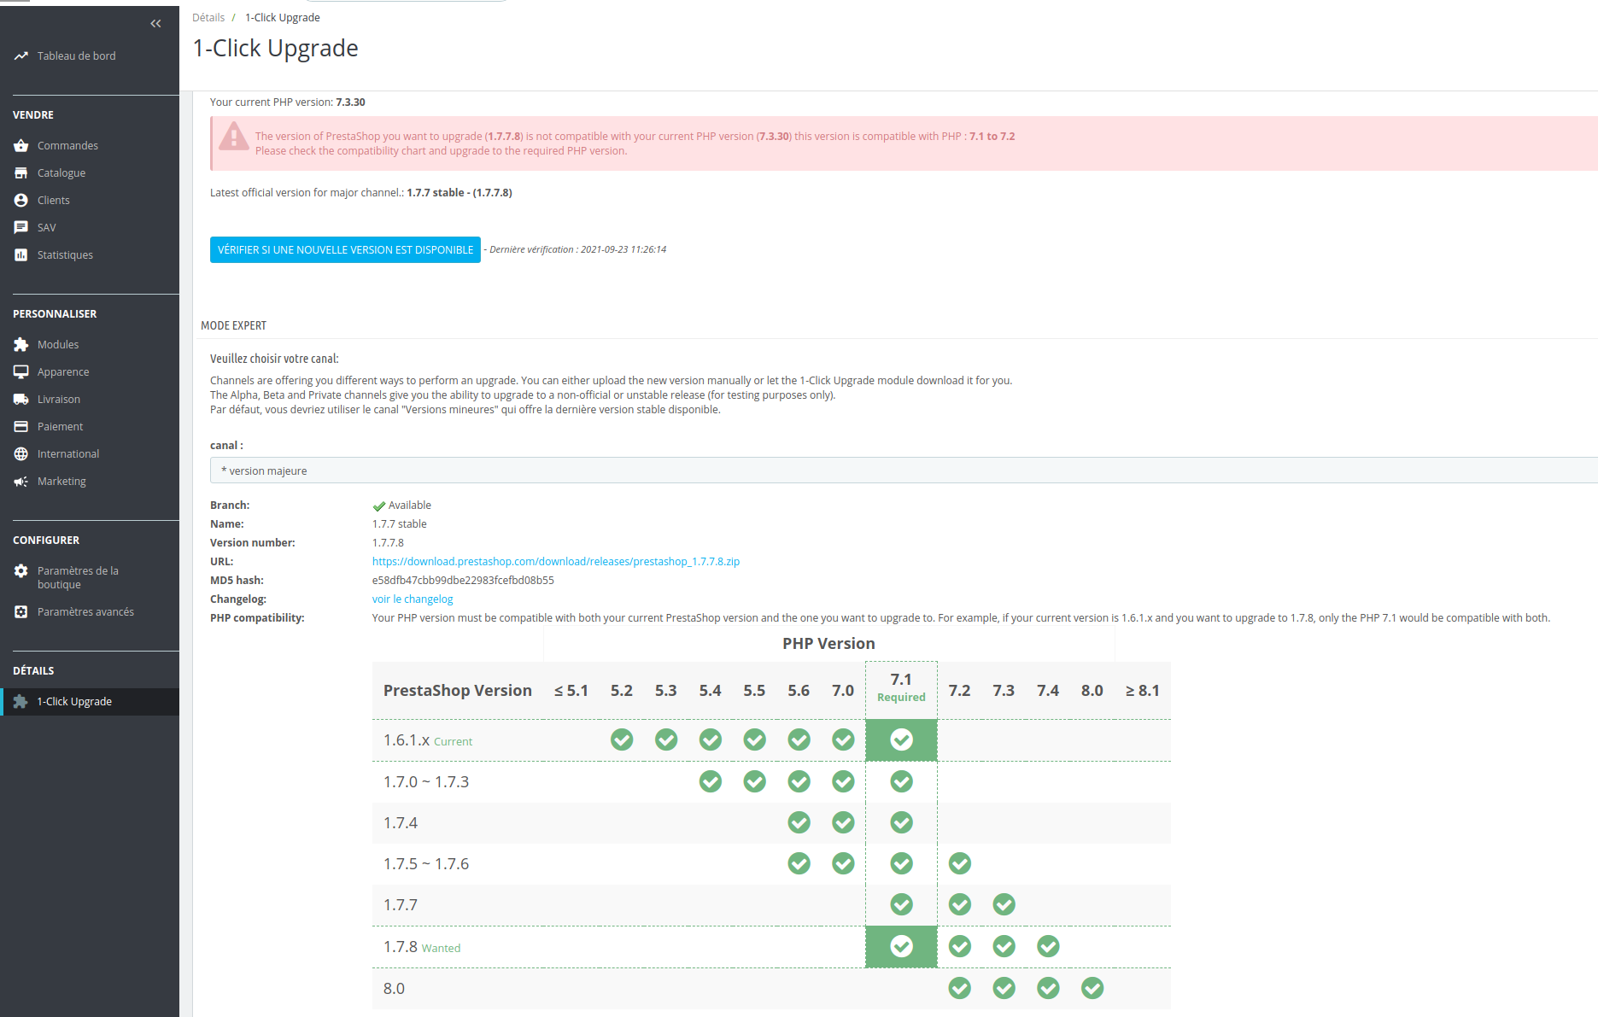This screenshot has width=1598, height=1017.
Task: Open 'voir le changelog' link
Action: point(413,599)
